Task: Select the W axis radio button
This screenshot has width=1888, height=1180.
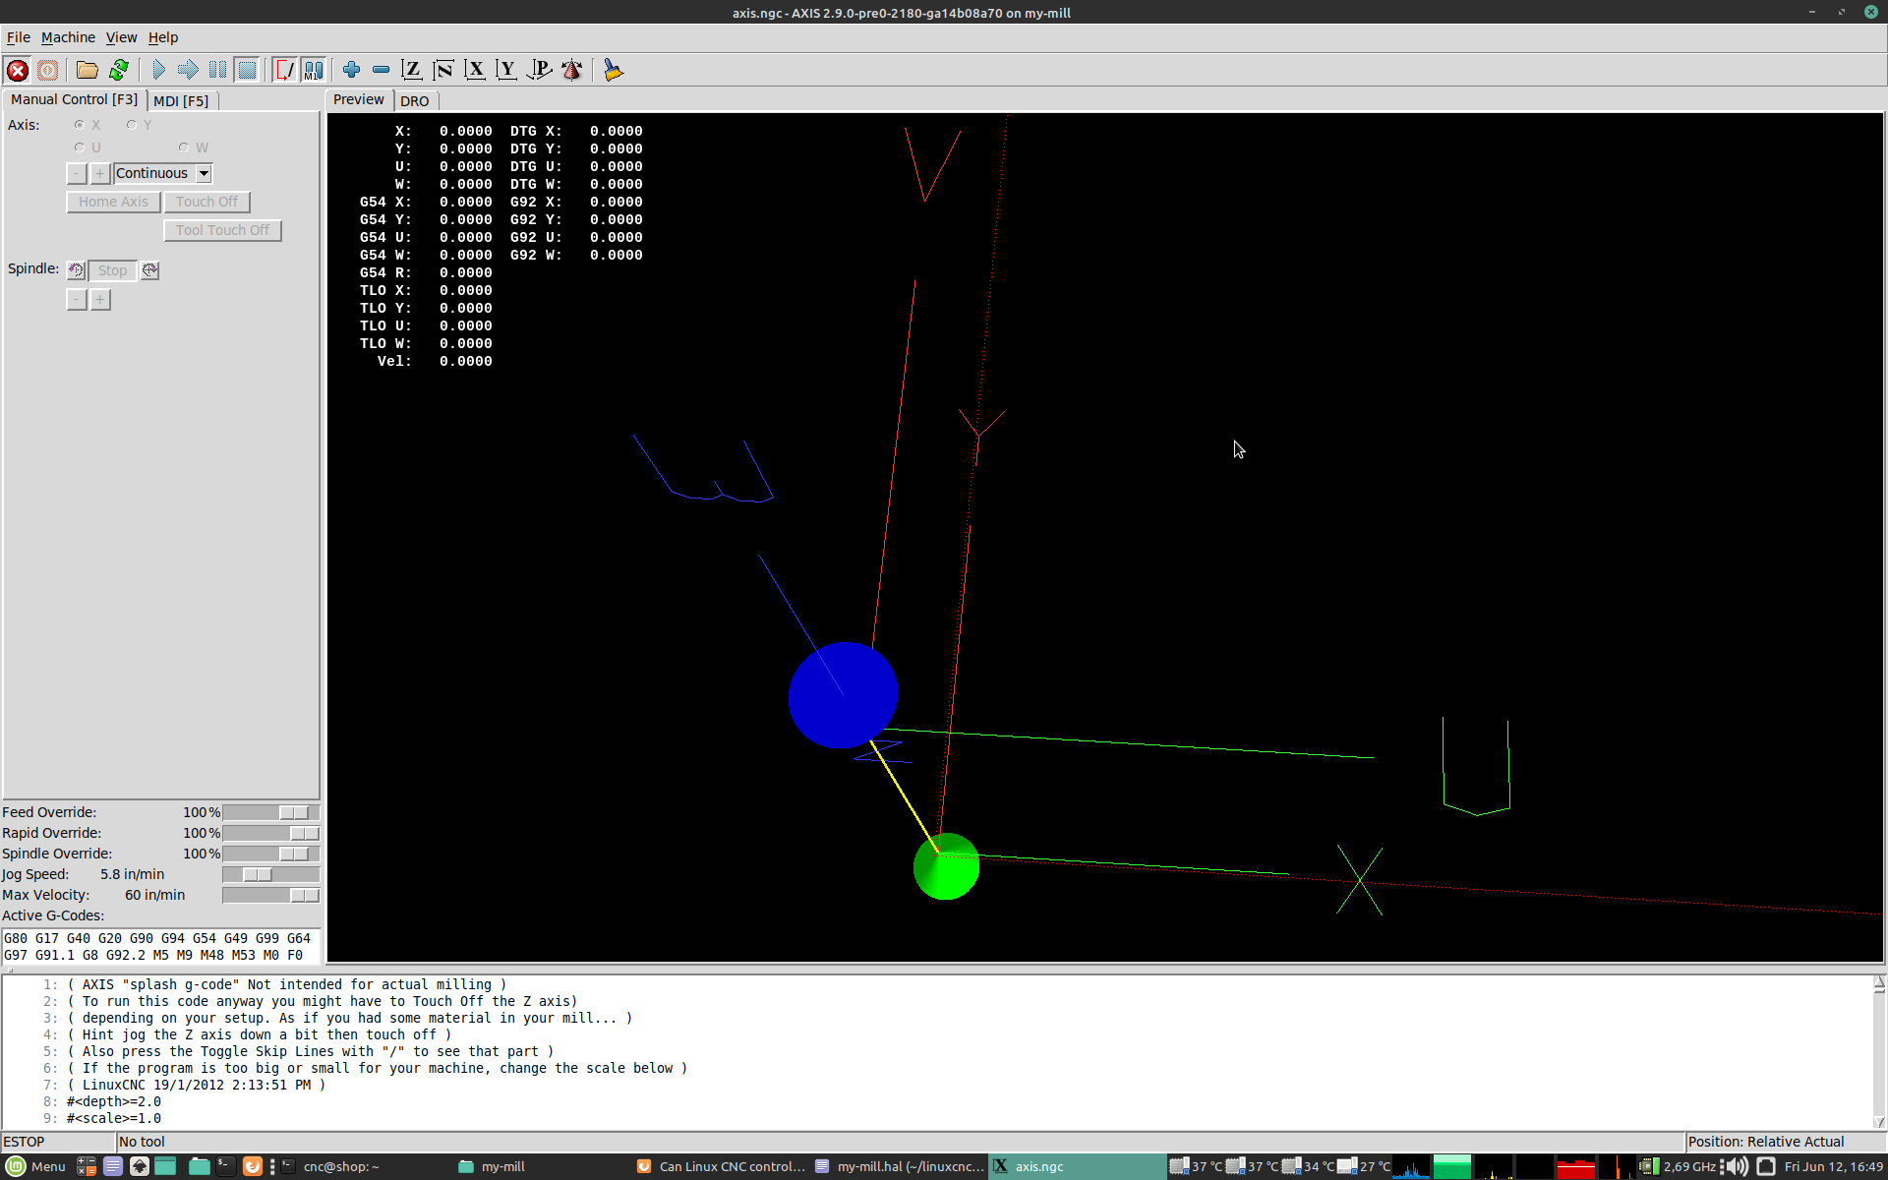Action: (184, 147)
